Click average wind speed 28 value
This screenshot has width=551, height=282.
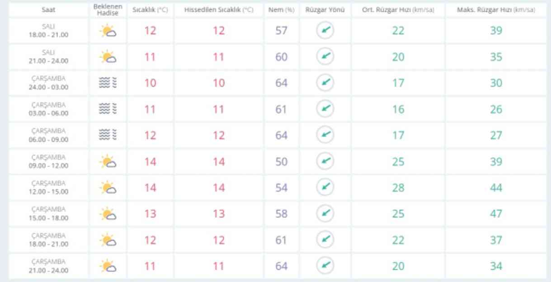click(x=398, y=187)
